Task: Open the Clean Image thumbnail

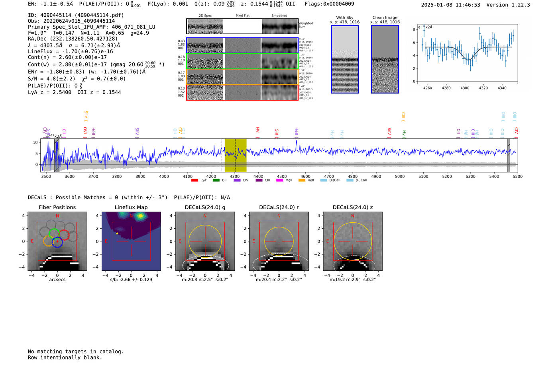Action: pyautogui.click(x=385, y=59)
